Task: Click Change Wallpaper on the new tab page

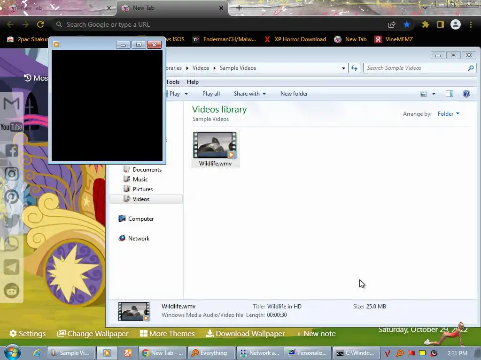Action: [93, 334]
